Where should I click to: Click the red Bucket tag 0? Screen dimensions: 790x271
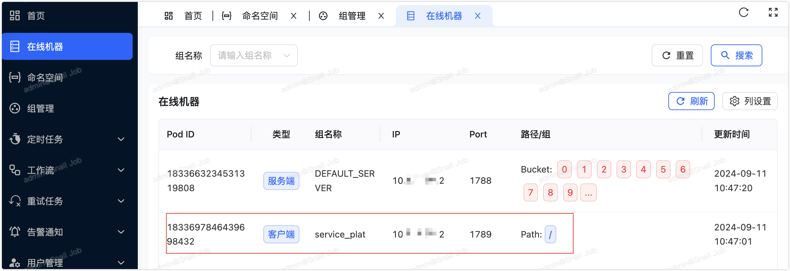pyautogui.click(x=564, y=169)
